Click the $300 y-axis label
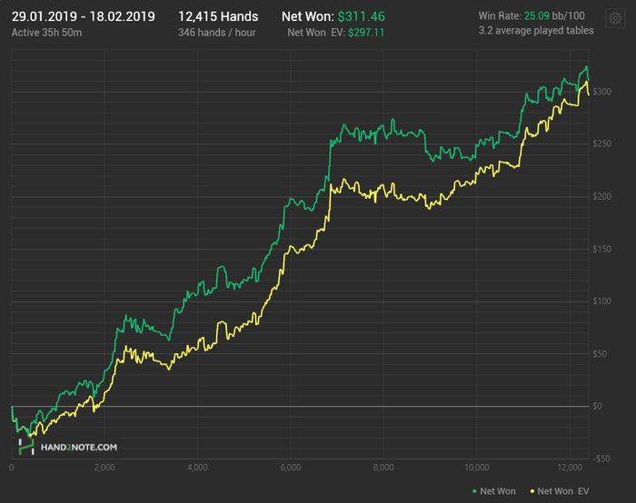This screenshot has width=636, height=503. pos(601,92)
